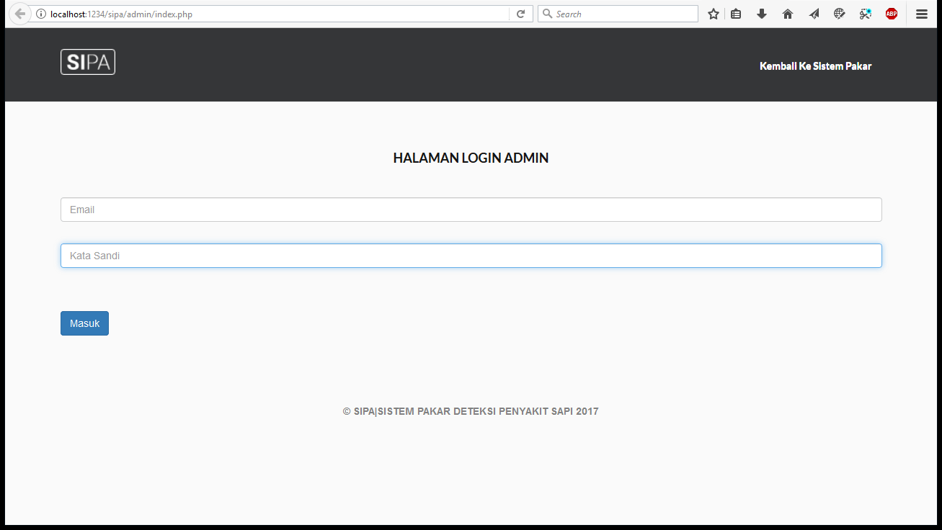Open the site information icon in address bar

click(40, 14)
